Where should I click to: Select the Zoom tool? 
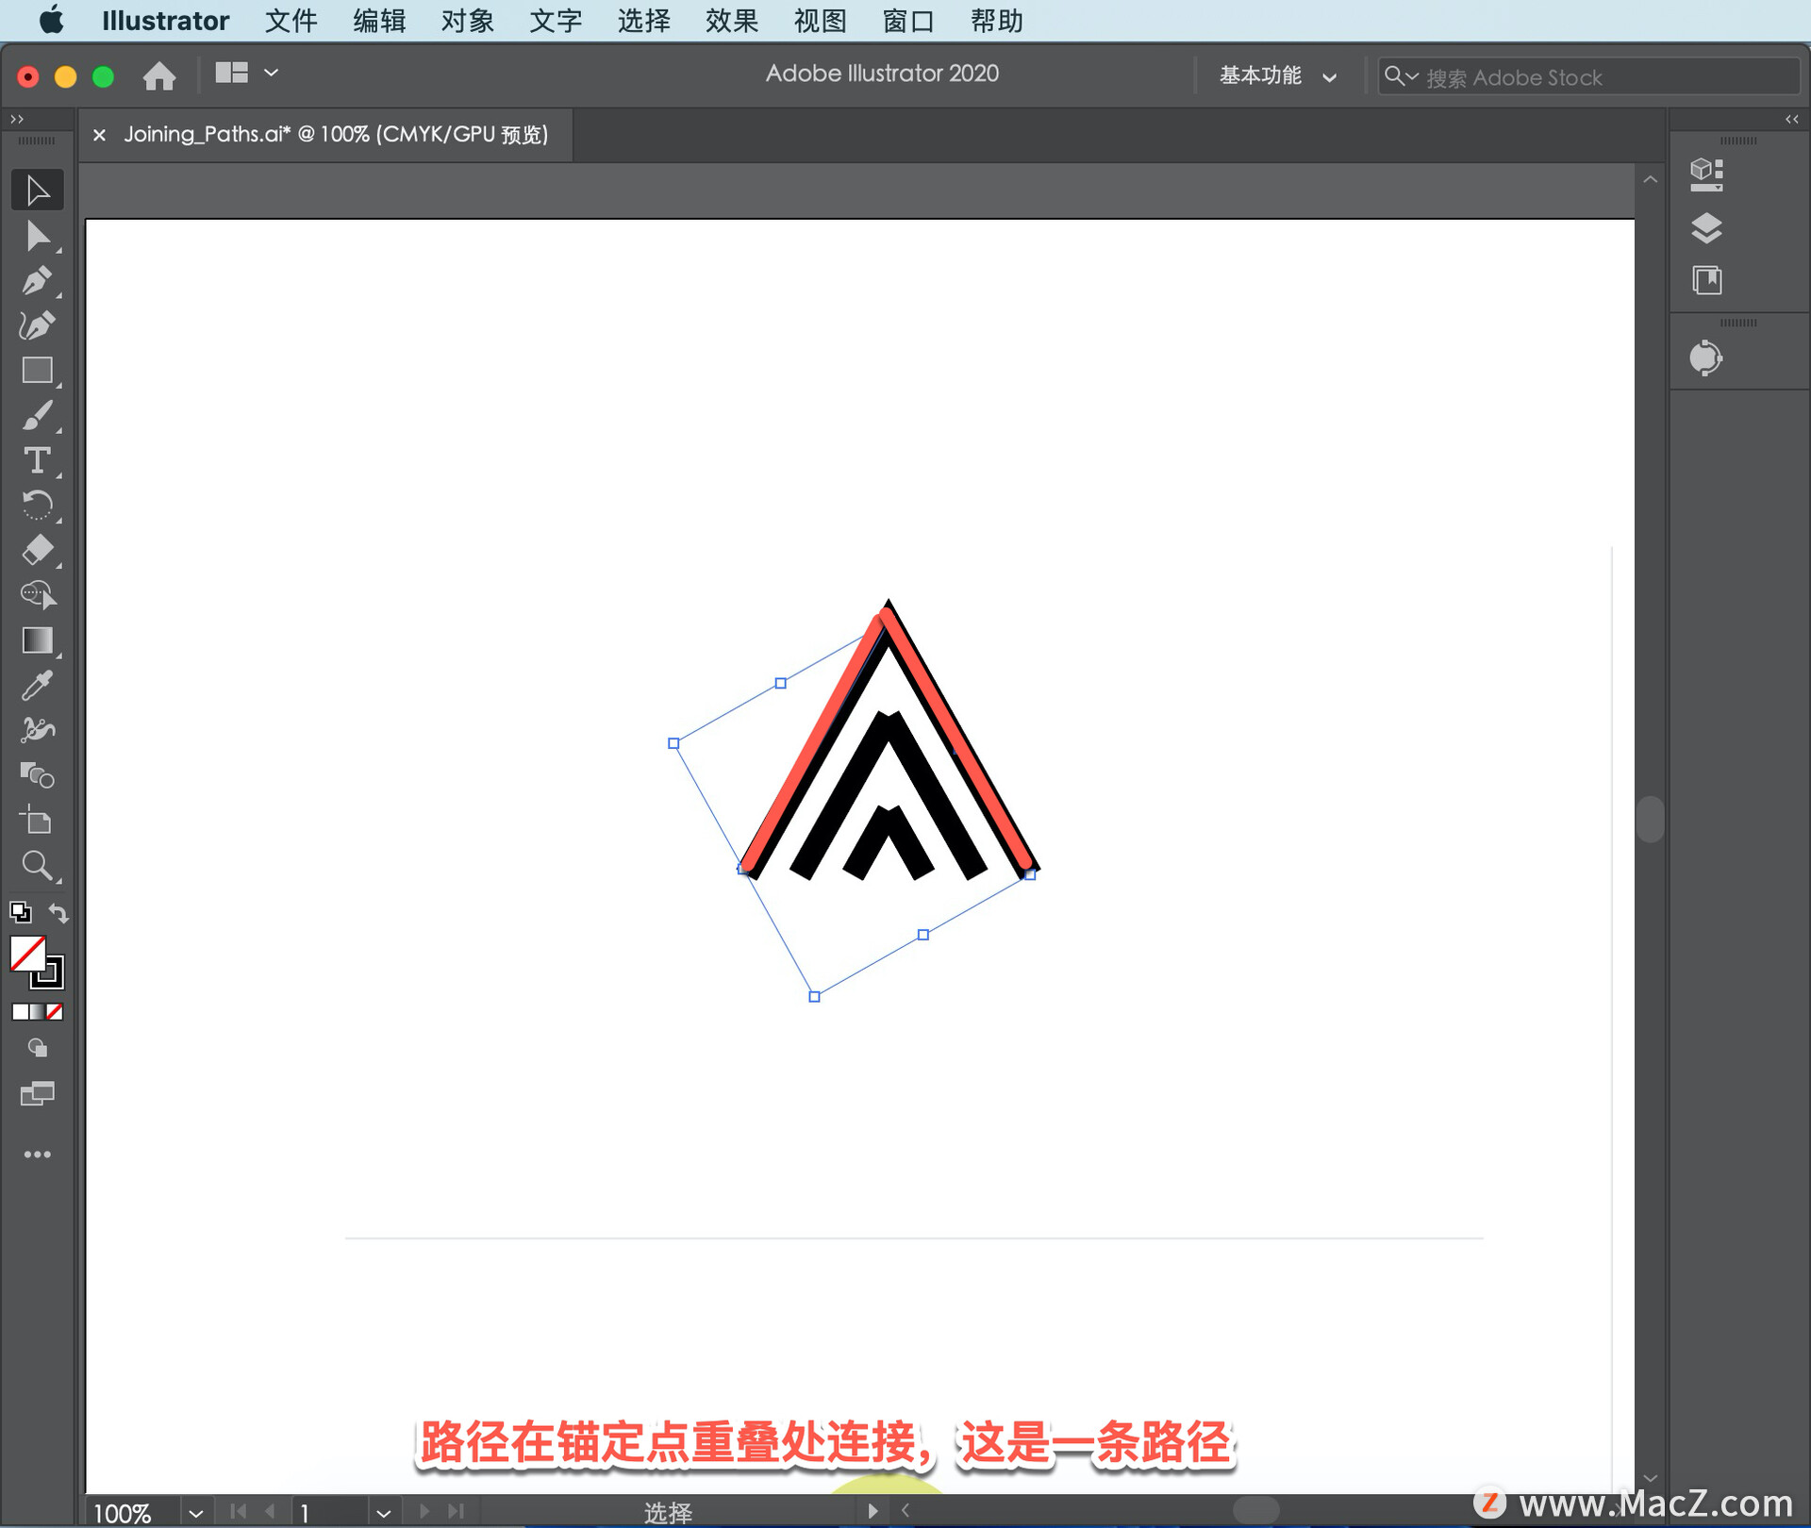(37, 865)
